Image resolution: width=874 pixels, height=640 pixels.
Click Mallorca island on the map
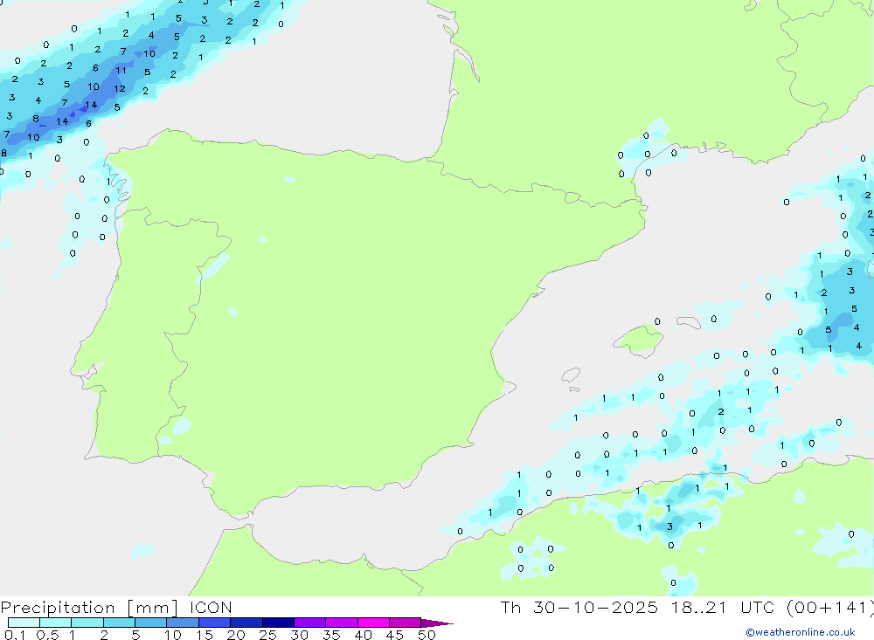click(x=639, y=340)
